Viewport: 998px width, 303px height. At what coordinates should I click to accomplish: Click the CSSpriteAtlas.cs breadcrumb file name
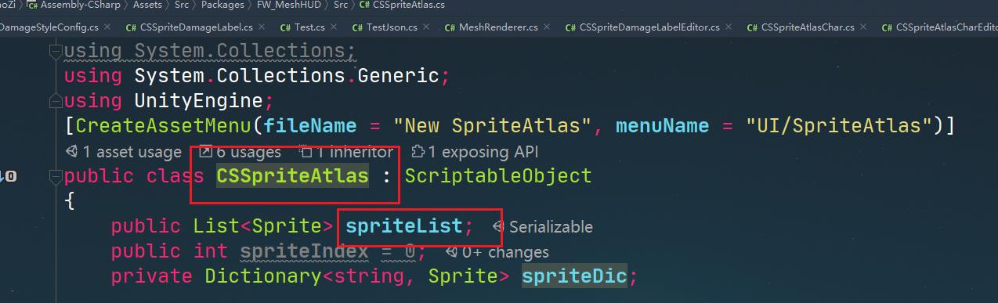coord(410,5)
